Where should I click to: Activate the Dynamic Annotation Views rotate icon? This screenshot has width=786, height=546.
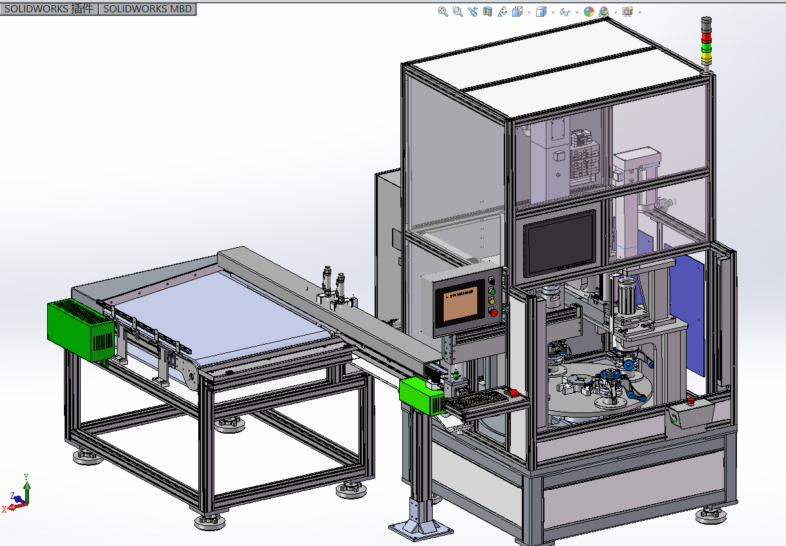coord(502,12)
